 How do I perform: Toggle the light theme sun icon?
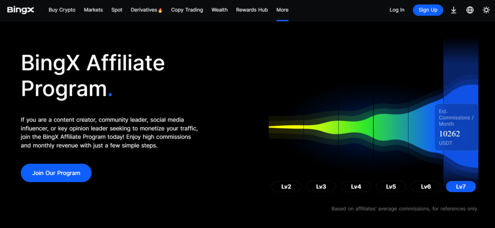(x=486, y=10)
